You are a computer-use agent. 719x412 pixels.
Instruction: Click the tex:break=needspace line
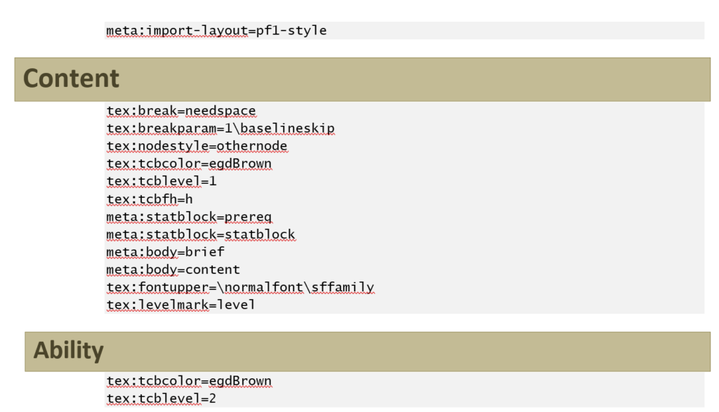(x=181, y=111)
